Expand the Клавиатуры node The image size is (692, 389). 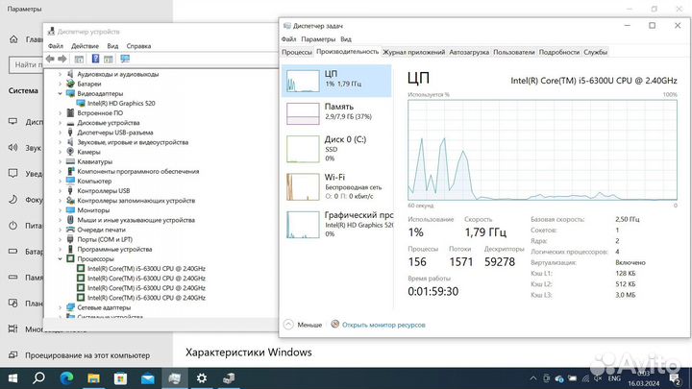point(60,161)
